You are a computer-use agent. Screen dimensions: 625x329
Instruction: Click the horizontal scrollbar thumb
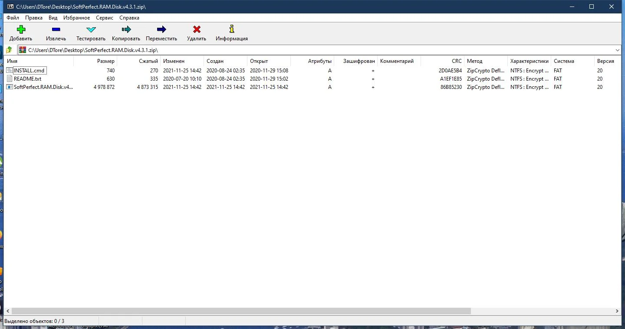241,311
